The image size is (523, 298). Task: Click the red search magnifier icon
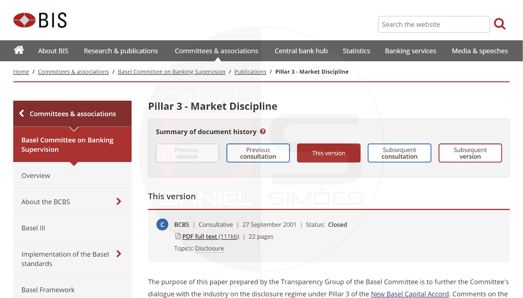(499, 24)
